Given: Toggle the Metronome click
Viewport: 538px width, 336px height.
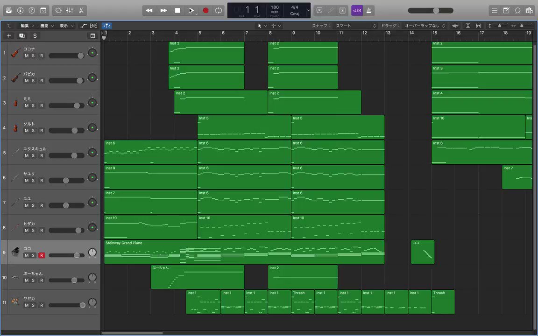Looking at the screenshot, I should point(369,10).
